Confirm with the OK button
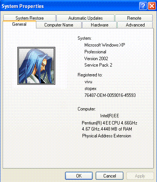The height and width of the screenshot is (182, 157). click(79, 176)
